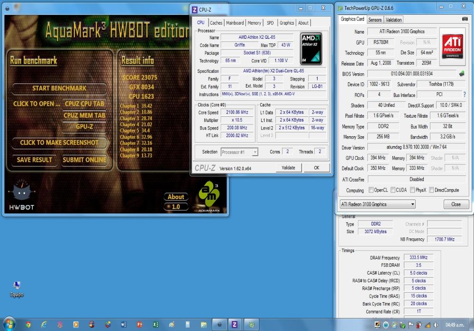Screen dimensions: 474x331
Task: Click the SCORE 23075 result text
Action: coord(140,78)
